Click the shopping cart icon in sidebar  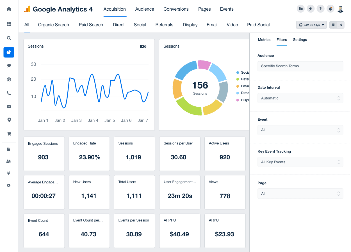(9, 134)
